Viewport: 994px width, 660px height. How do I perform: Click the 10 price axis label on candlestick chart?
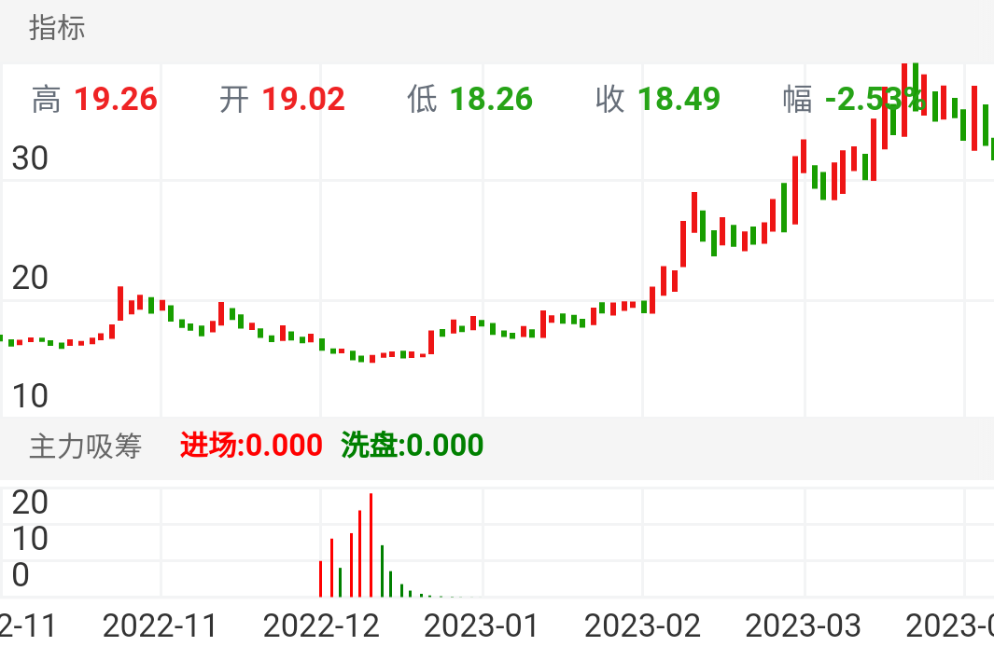point(29,395)
